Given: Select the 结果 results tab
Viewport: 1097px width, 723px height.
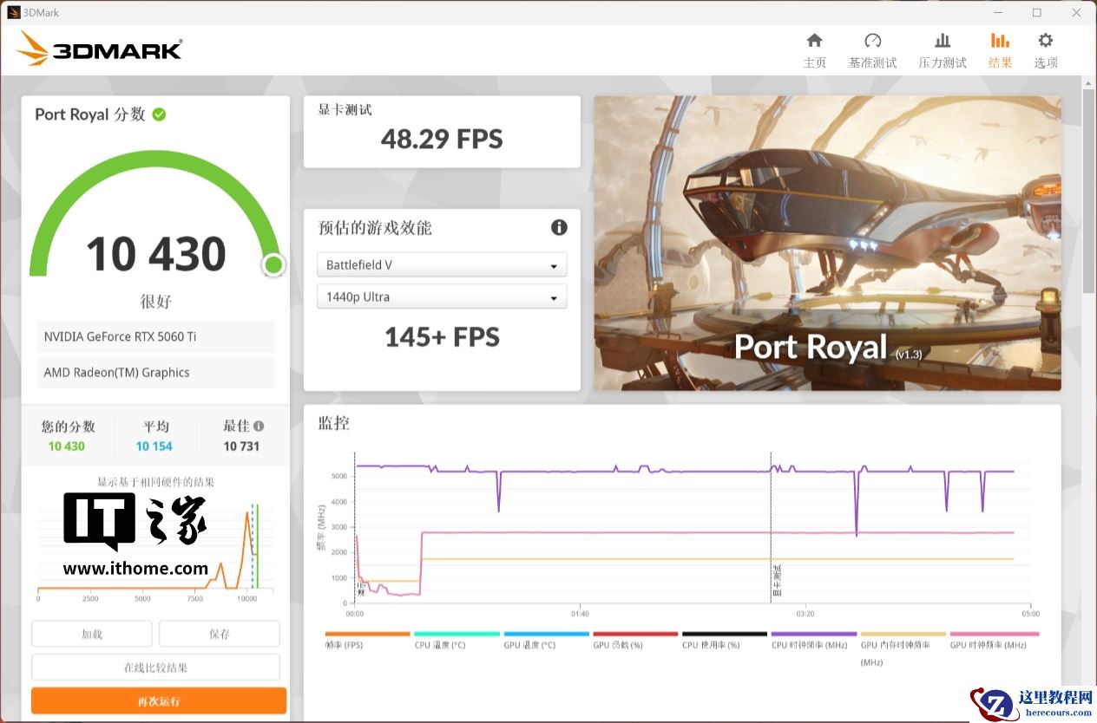Looking at the screenshot, I should coord(1000,51).
